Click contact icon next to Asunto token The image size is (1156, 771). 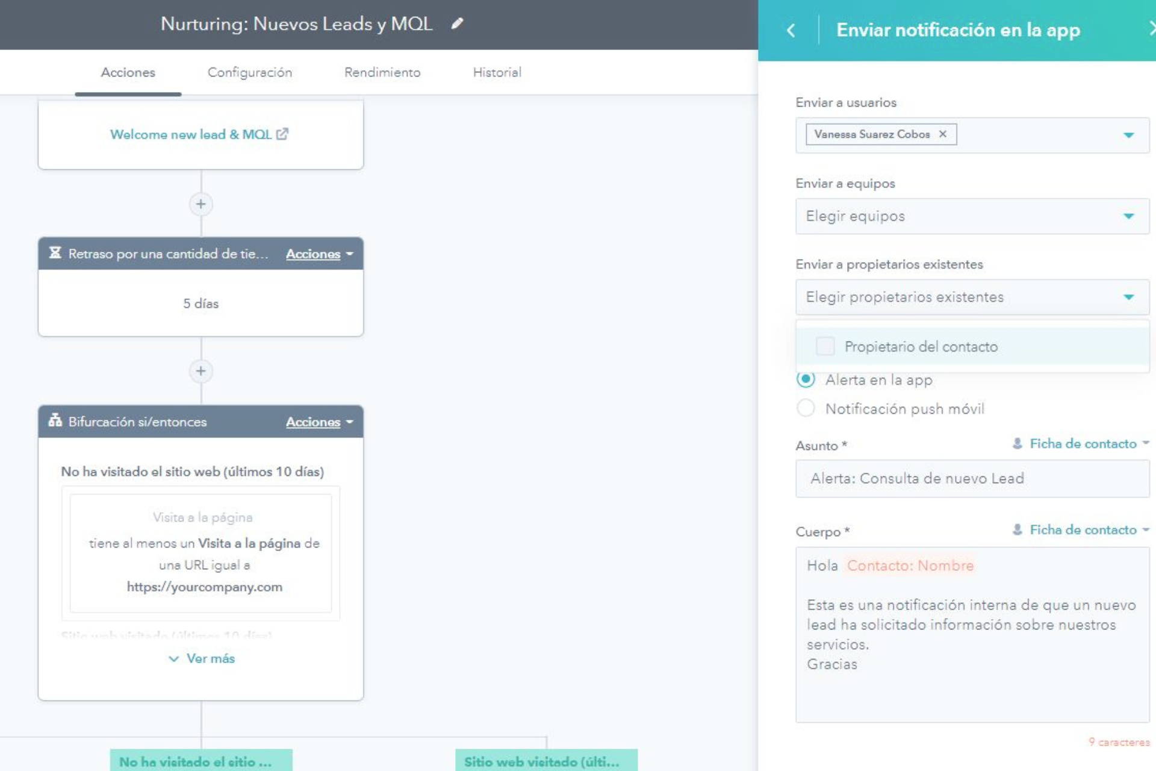(x=1018, y=443)
